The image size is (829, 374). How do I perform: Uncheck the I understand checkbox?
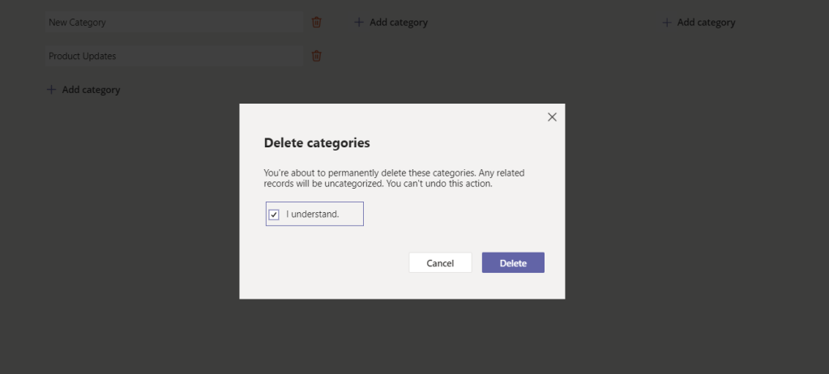click(274, 215)
